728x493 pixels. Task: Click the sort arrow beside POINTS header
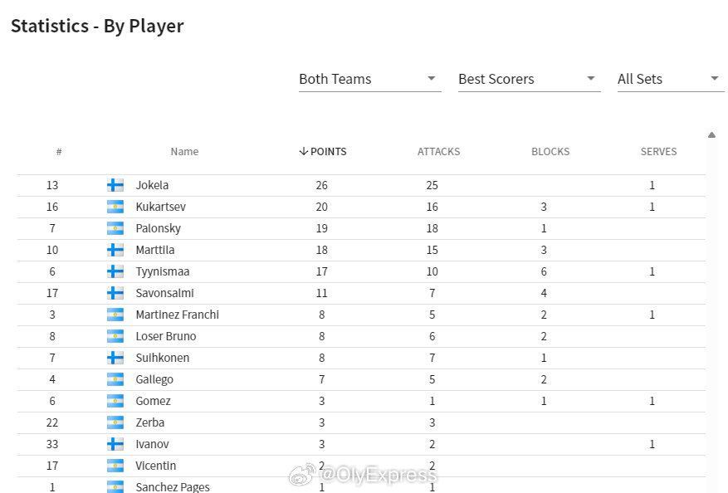pos(304,151)
